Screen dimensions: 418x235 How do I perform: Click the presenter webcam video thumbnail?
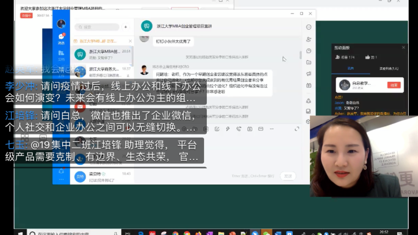coord(364,156)
